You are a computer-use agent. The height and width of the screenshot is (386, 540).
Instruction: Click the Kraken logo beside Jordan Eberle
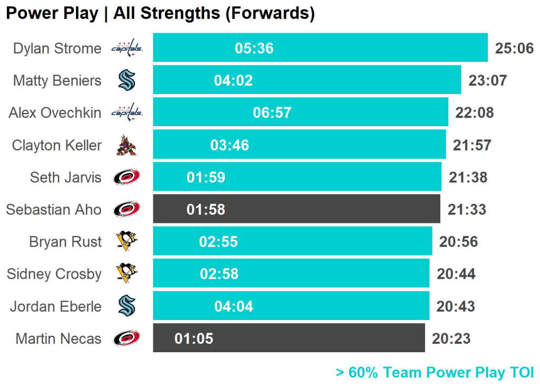point(127,306)
